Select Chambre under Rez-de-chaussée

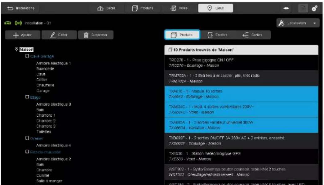coord(44,170)
